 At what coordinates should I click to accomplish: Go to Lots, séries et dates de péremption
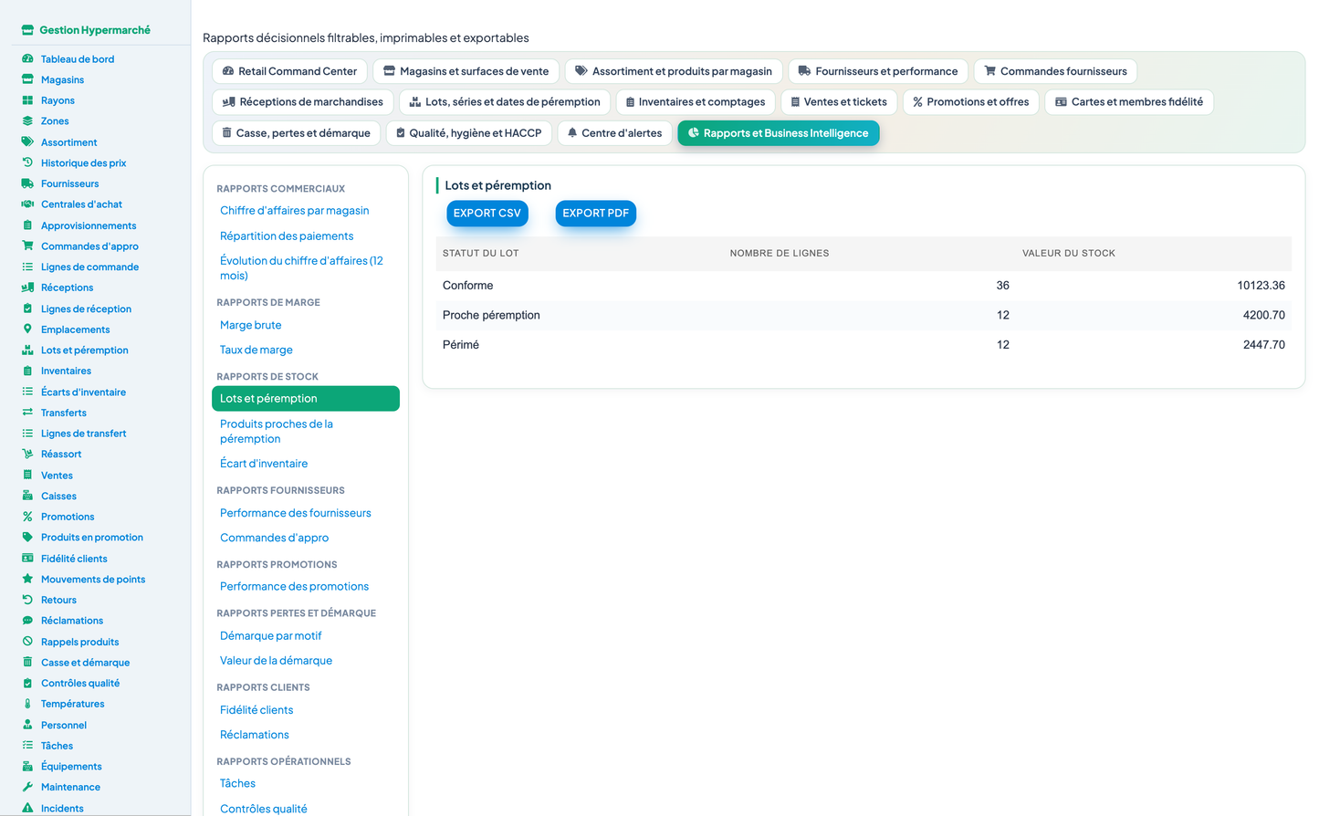(505, 102)
